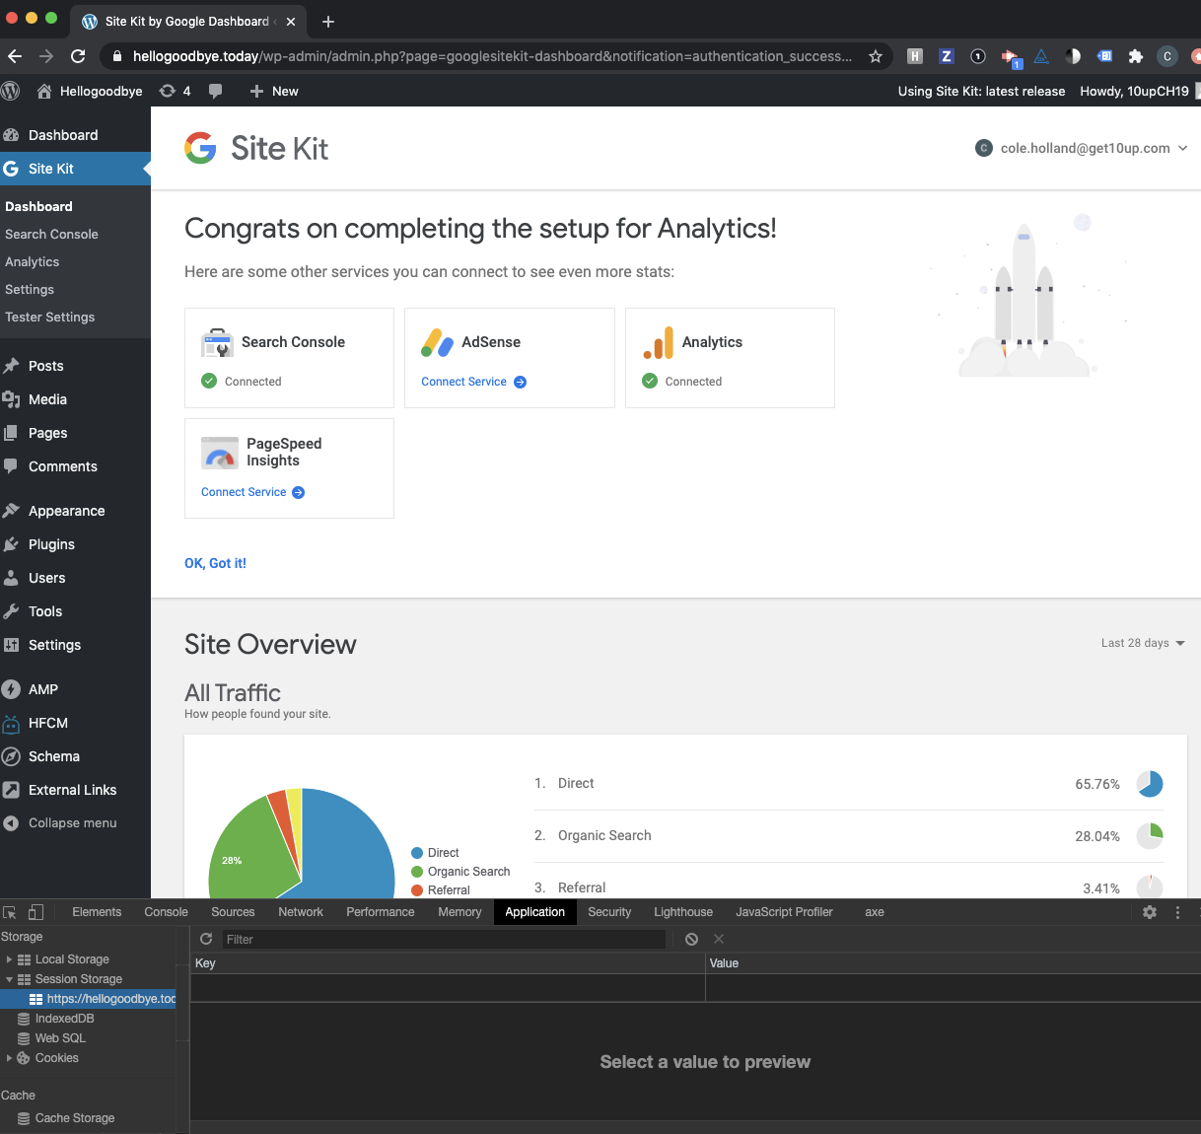1201x1134 pixels.
Task: Reload the page with refresh icon
Action: tap(78, 56)
